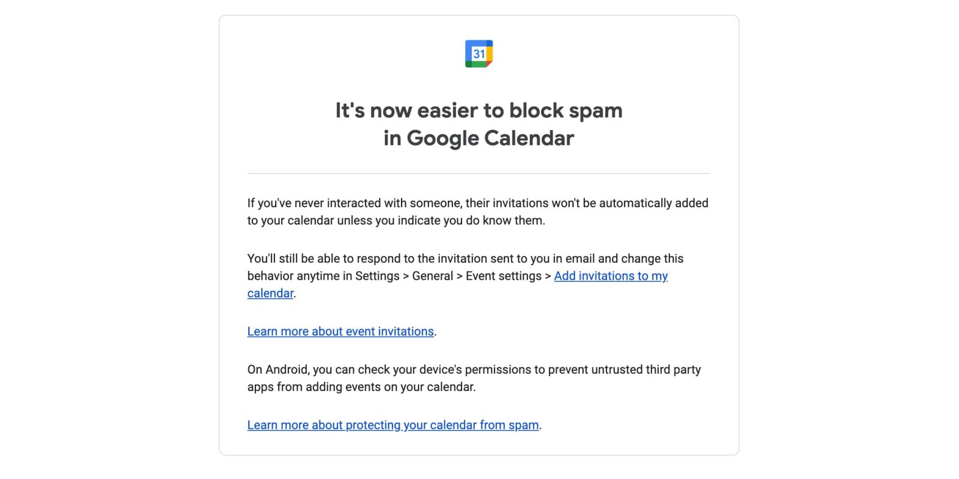
Task: Click the word "spam" in the heading
Action: (x=595, y=111)
